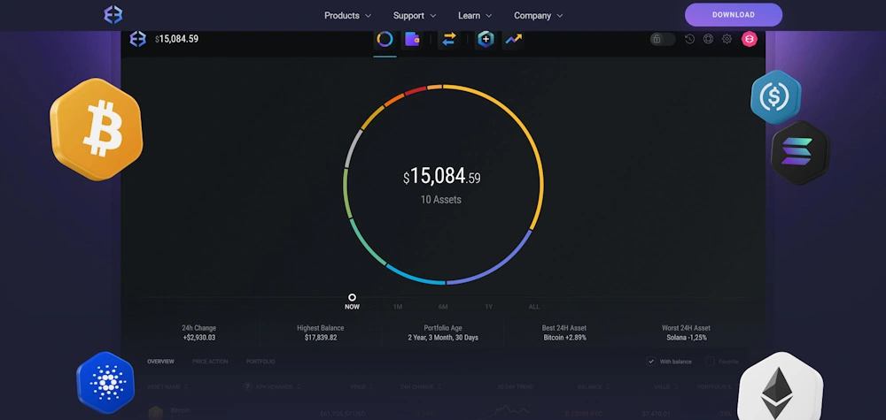Click the 10 Assets label
The height and width of the screenshot is (420, 886).
tap(440, 200)
